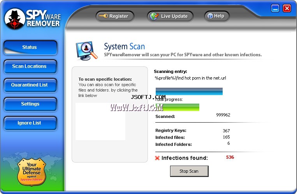Click the key icon beside Register
The width and height of the screenshot is (297, 194).
pyautogui.click(x=104, y=16)
